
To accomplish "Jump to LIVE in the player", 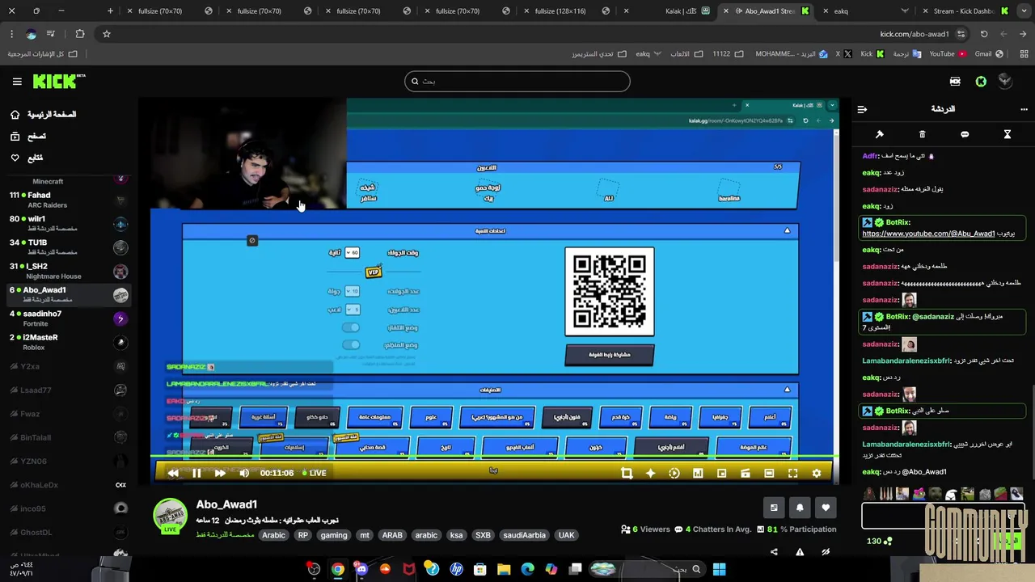I will 315,473.
